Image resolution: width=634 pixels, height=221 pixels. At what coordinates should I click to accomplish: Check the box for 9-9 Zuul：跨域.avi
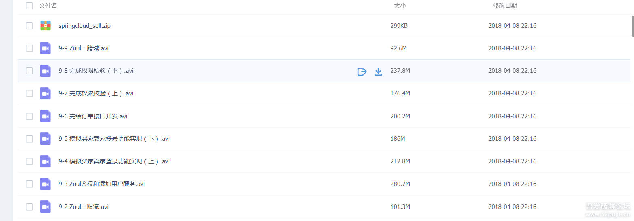[x=29, y=48]
